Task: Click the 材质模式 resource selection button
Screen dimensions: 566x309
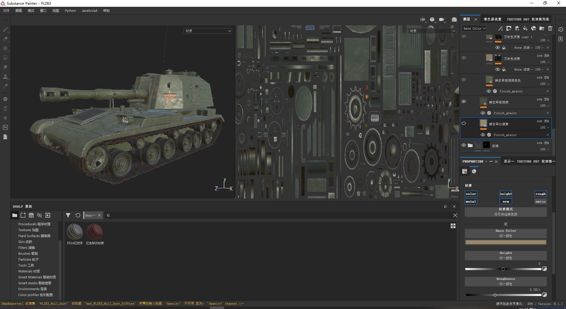Action: (x=506, y=212)
